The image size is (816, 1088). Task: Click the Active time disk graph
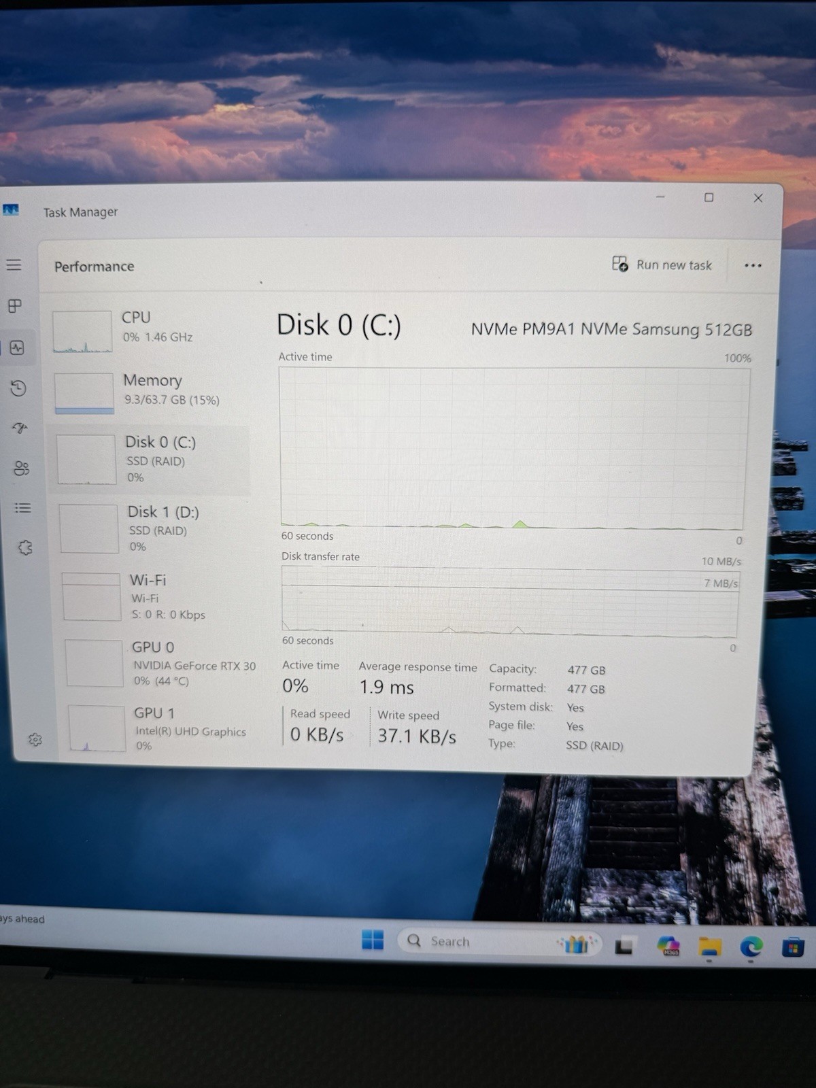pyautogui.click(x=513, y=449)
